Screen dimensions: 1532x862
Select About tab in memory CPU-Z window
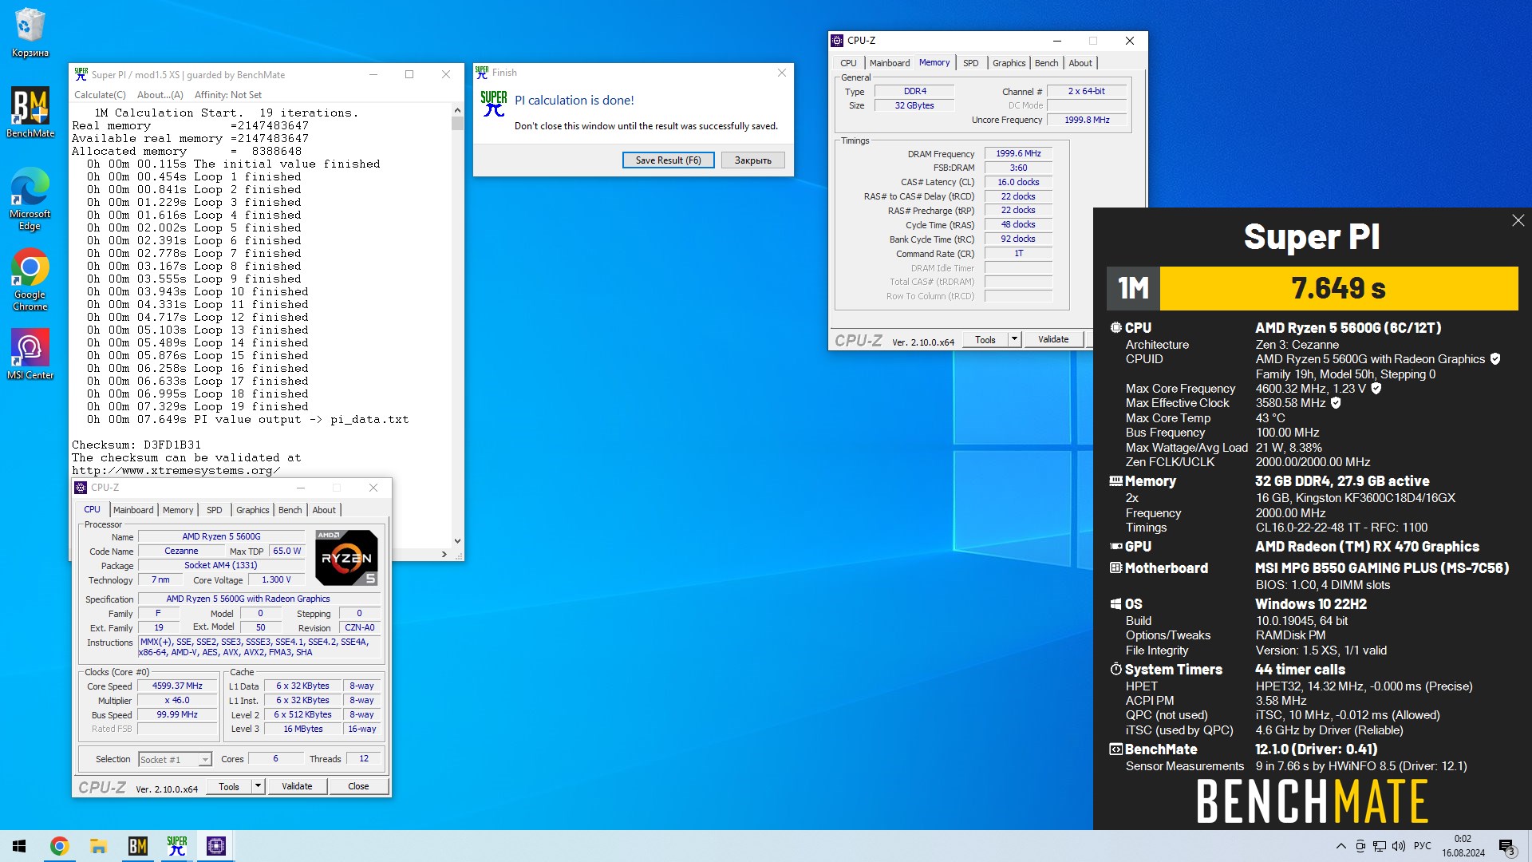[1080, 63]
